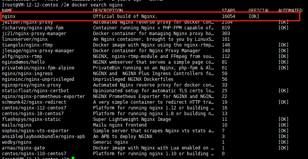Screen dimensions: 308x159
Task: Select the image name "nginx" in the first result row
Action: click(9, 17)
